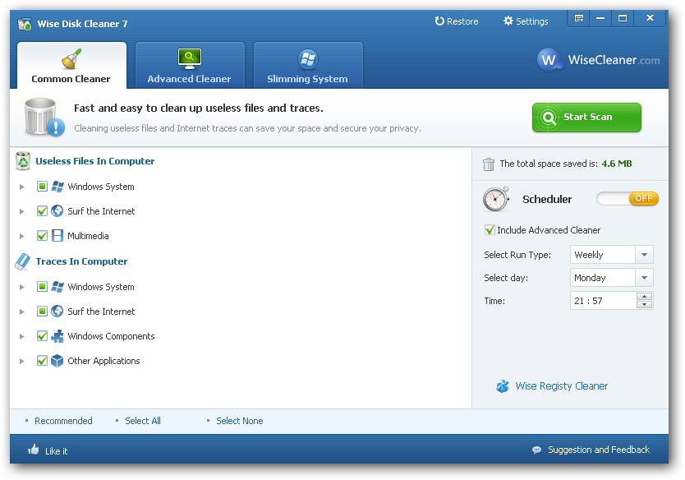Click the Useless Files In Computer heading

(94, 161)
